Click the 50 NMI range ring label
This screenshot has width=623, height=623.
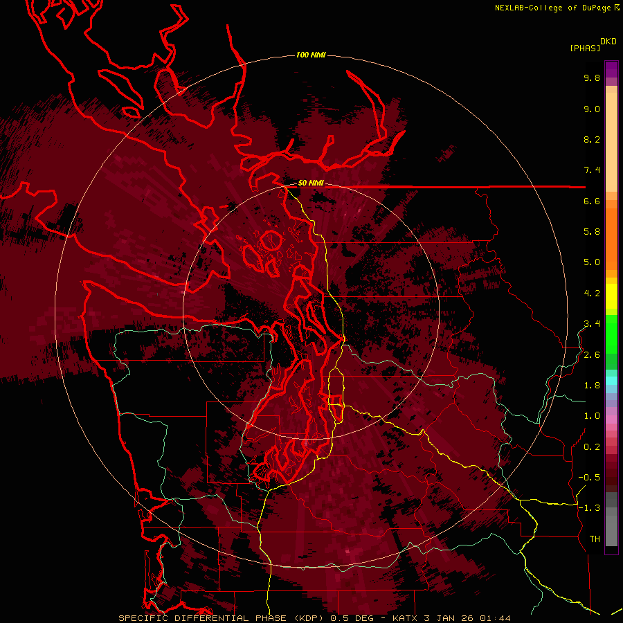[311, 183]
